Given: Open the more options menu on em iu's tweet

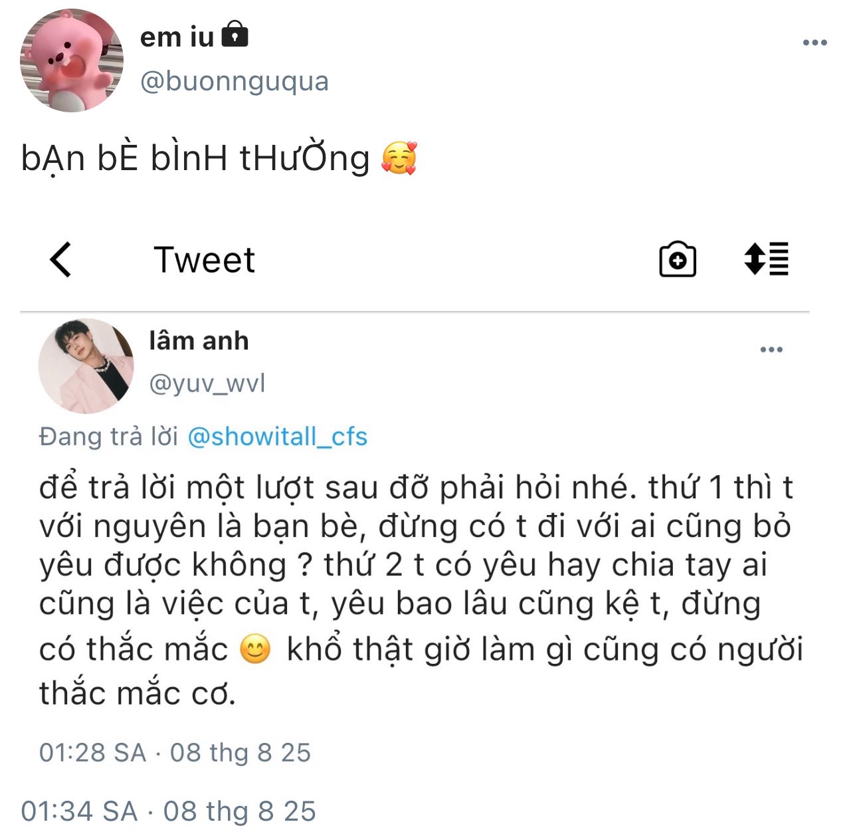Looking at the screenshot, I should click(x=814, y=43).
